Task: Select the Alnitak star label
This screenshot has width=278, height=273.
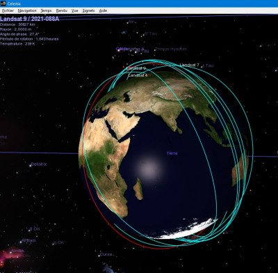Action: pos(17,251)
